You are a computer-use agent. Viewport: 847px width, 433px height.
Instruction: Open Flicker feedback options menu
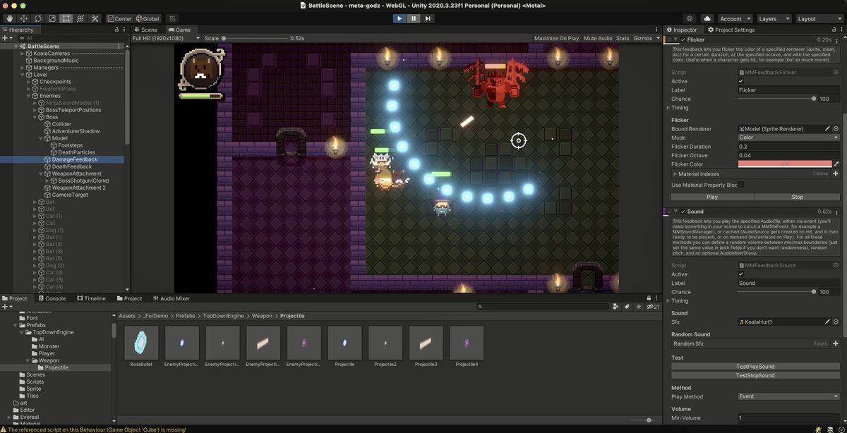click(836, 40)
